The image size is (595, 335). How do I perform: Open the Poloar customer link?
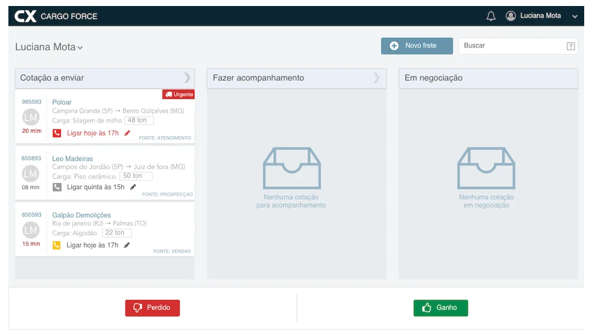click(x=62, y=102)
